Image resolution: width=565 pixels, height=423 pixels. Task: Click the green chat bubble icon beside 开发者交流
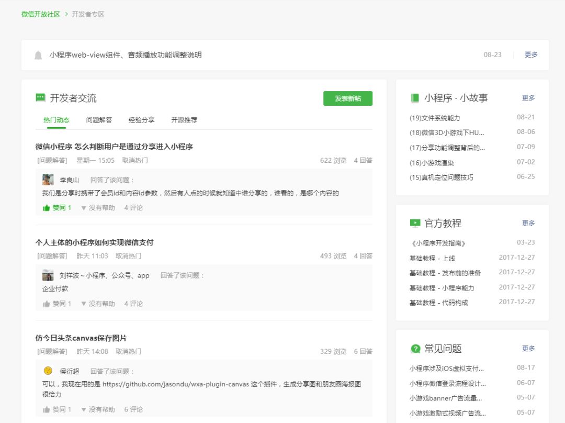pos(40,98)
